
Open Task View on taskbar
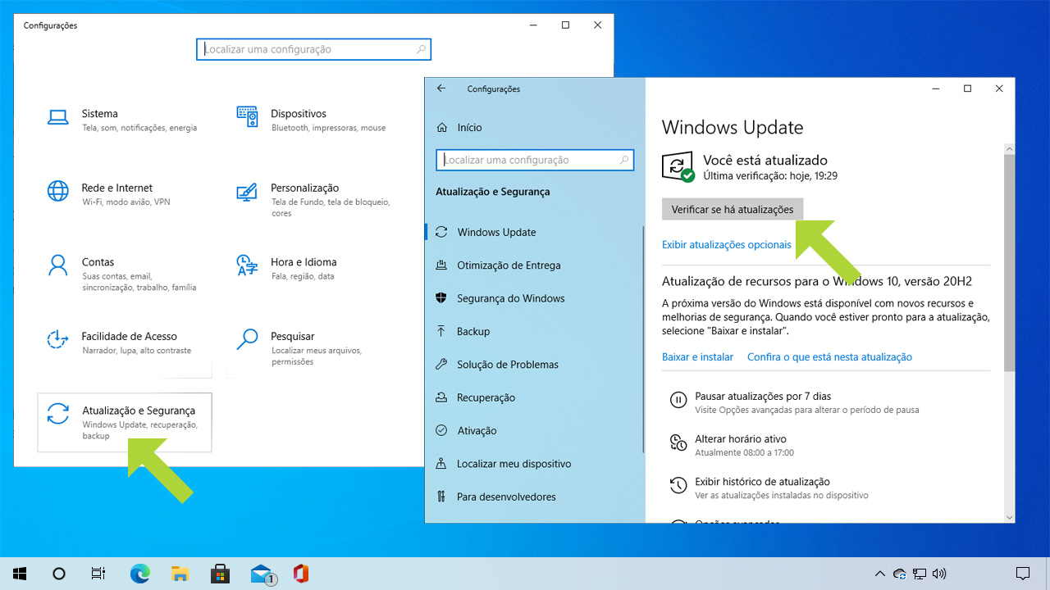(98, 574)
